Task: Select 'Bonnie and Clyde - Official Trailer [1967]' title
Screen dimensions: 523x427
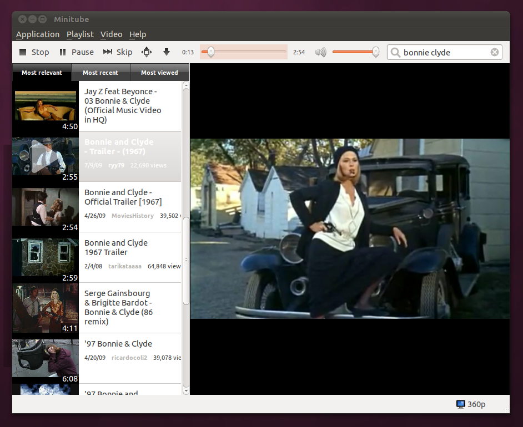Action: click(123, 197)
